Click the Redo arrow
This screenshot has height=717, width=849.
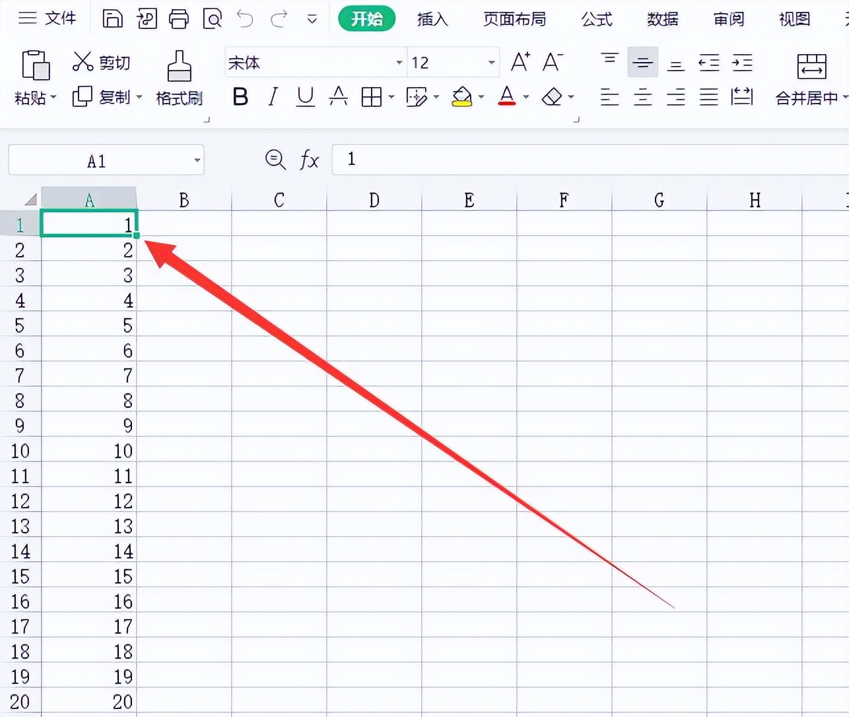pyautogui.click(x=279, y=18)
